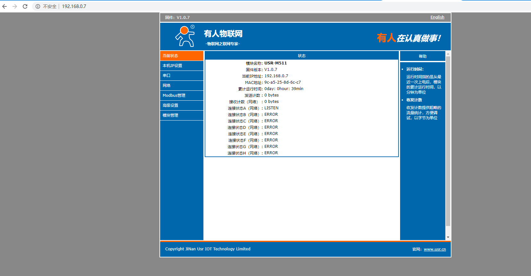Go to 网络 settings page
Image resolution: width=531 pixels, height=276 pixels.
(x=182, y=86)
